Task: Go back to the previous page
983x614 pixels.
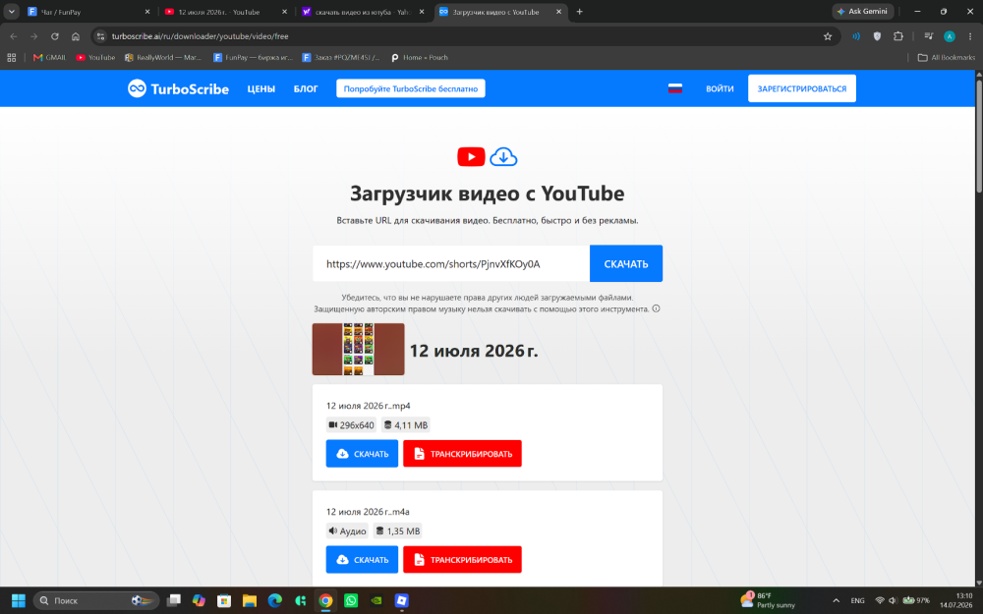Action: click(13, 36)
